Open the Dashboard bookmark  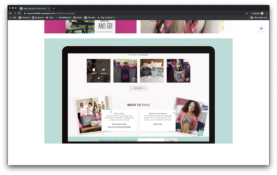[38, 18]
